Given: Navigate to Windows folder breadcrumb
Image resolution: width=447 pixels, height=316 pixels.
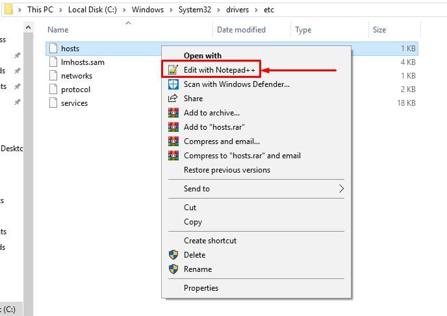Looking at the screenshot, I should pyautogui.click(x=147, y=10).
